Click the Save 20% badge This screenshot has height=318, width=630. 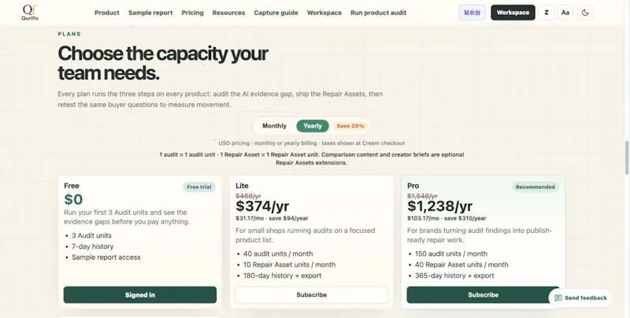pyautogui.click(x=350, y=126)
